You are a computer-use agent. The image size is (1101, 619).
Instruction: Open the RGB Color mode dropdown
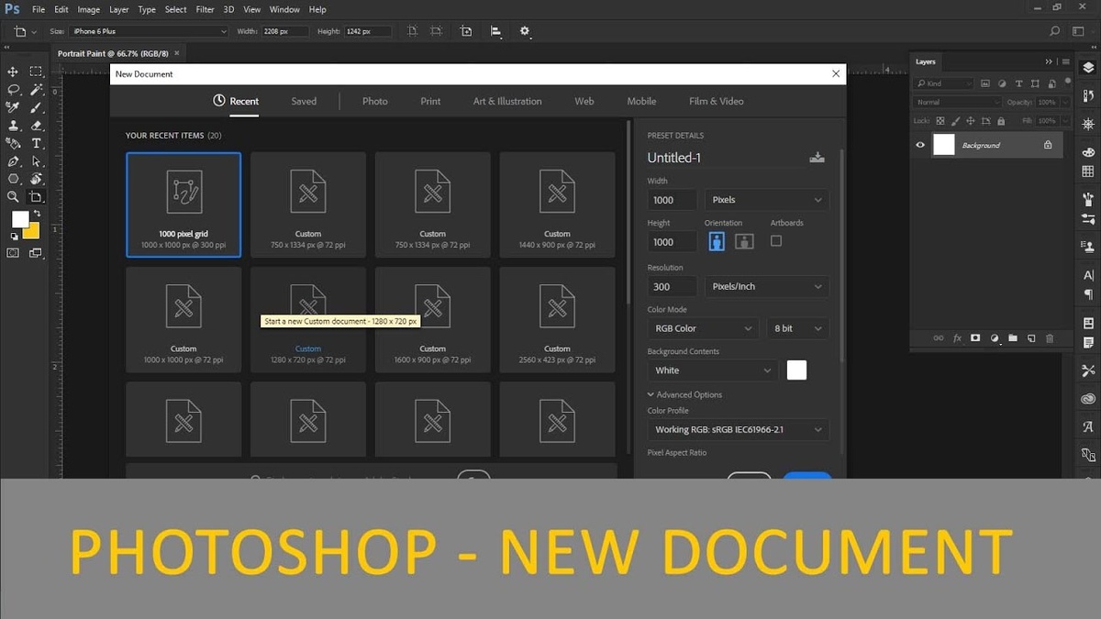pyautogui.click(x=703, y=328)
